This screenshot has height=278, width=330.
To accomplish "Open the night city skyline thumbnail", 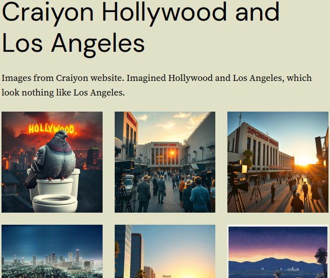I will click(x=52, y=251).
